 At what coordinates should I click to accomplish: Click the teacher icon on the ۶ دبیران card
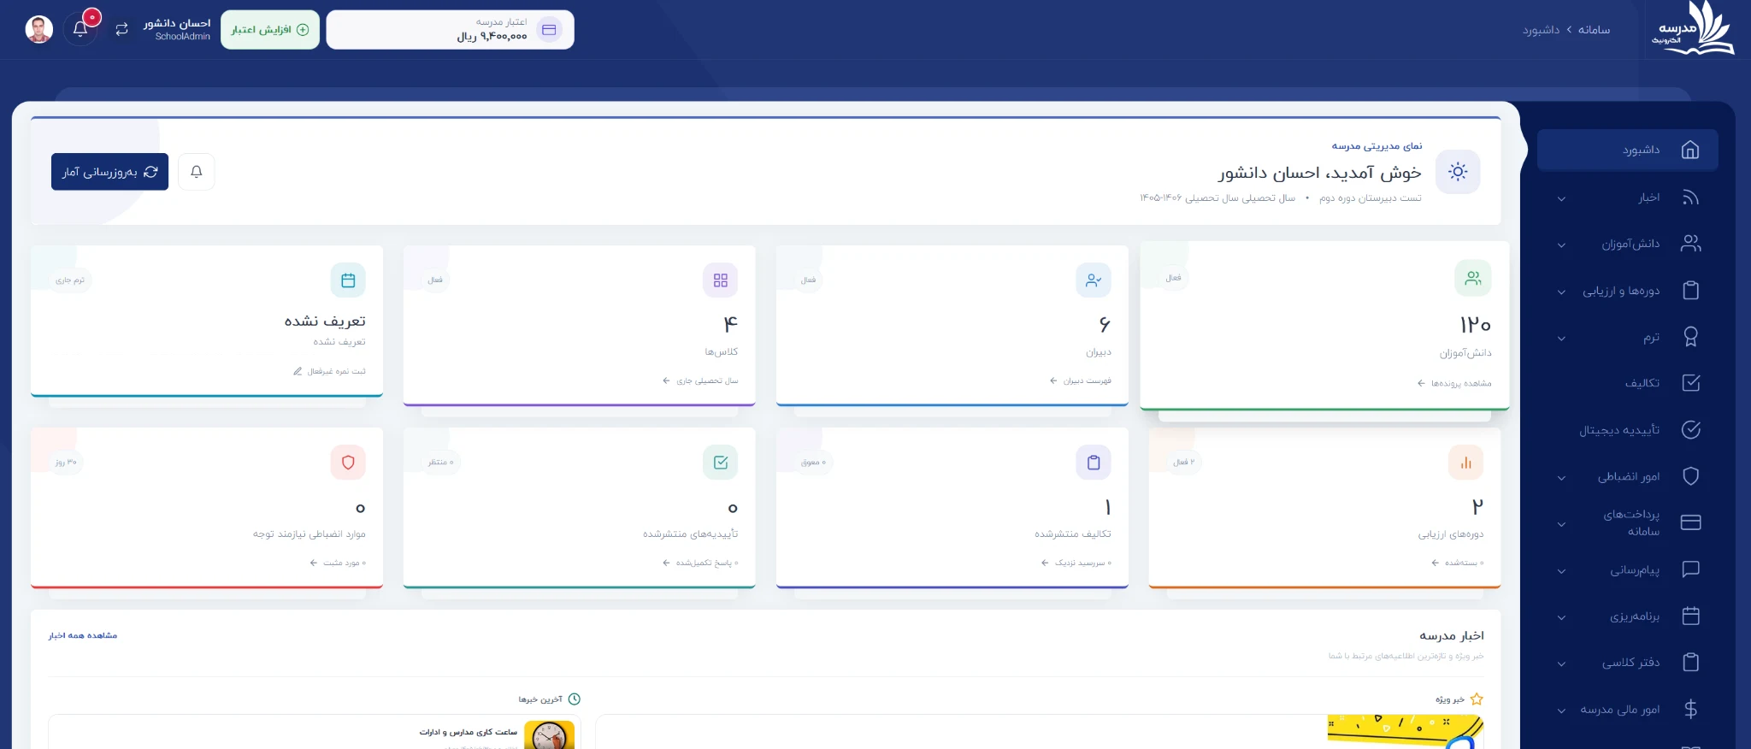[1094, 280]
